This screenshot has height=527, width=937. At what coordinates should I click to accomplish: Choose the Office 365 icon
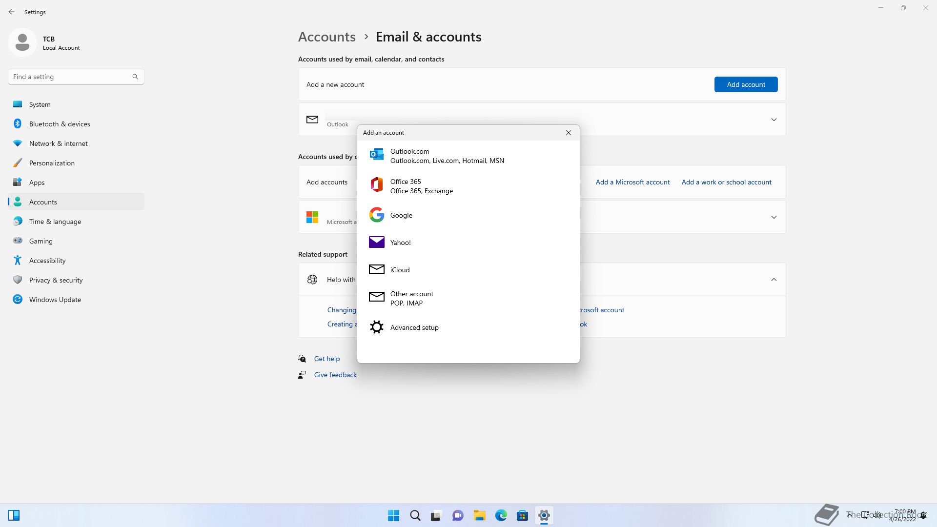click(376, 184)
